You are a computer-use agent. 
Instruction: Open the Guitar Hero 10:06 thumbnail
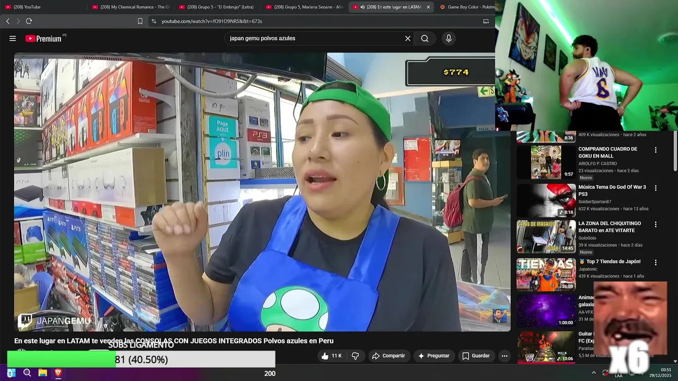pos(546,347)
